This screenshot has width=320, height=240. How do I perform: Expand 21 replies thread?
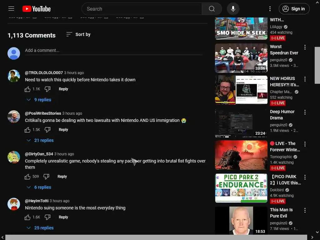click(x=40, y=140)
